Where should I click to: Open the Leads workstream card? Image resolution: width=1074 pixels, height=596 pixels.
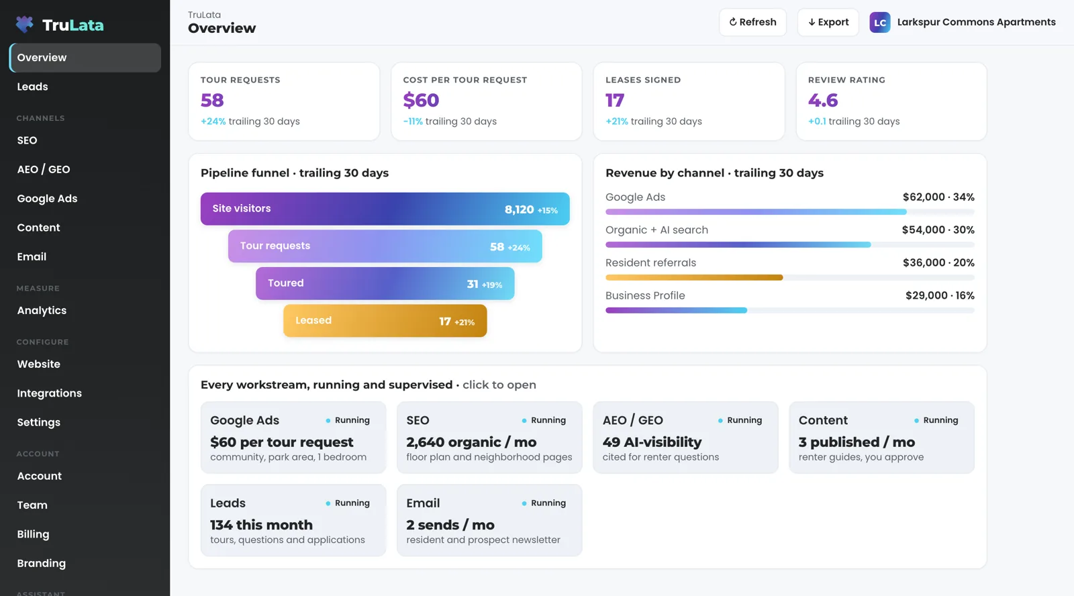[293, 520]
